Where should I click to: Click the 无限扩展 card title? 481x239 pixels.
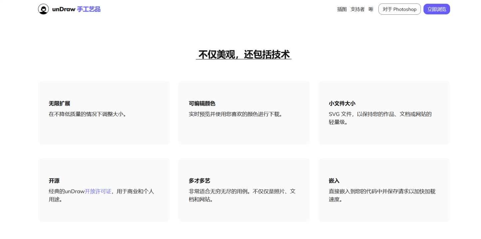59,104
